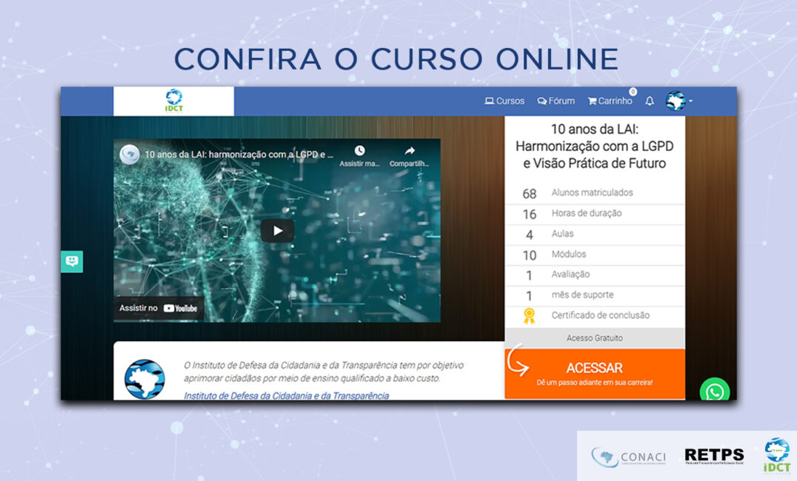Click Assistir no YouTube button

tap(159, 308)
